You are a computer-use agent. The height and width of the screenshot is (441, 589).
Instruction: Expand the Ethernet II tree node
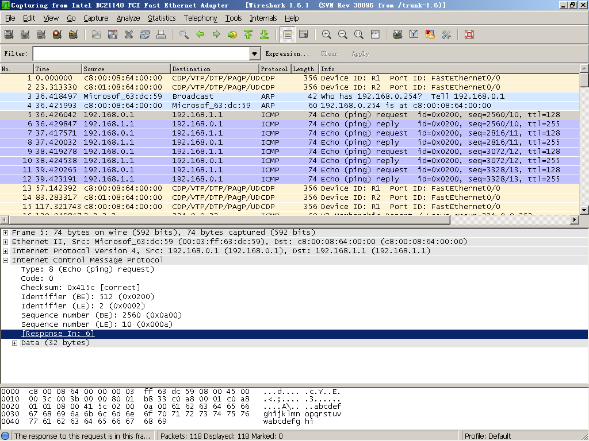[x=6, y=242]
